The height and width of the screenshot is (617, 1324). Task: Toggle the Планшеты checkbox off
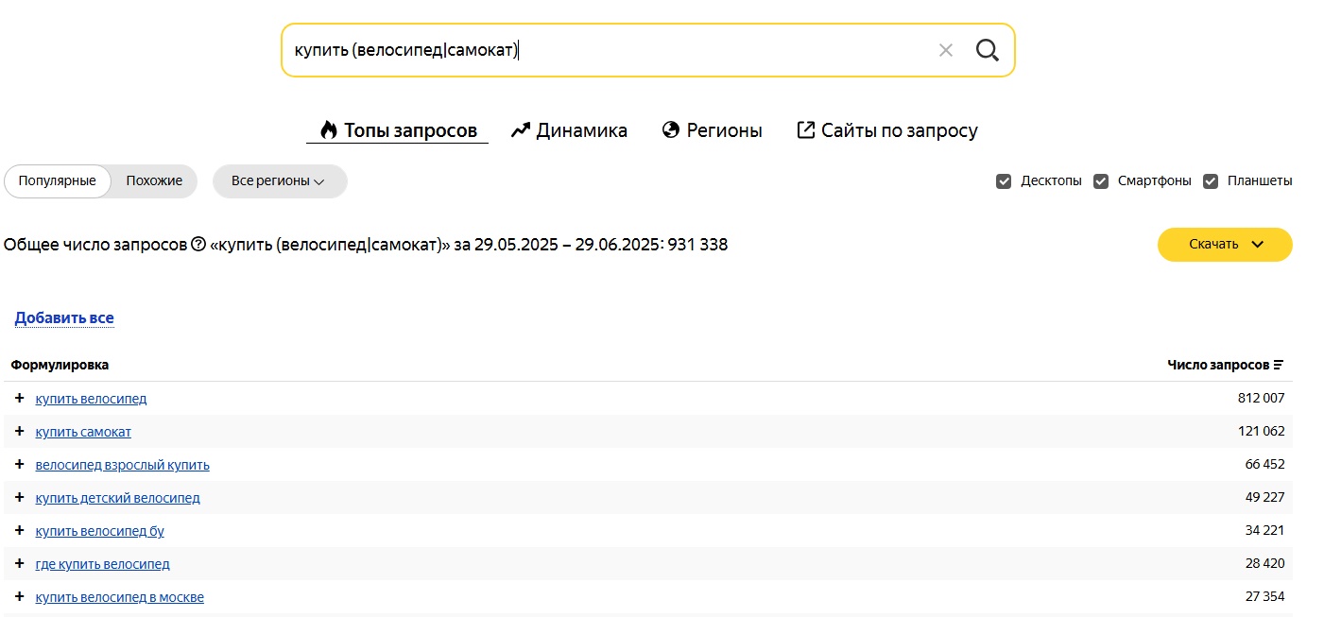click(x=1211, y=180)
